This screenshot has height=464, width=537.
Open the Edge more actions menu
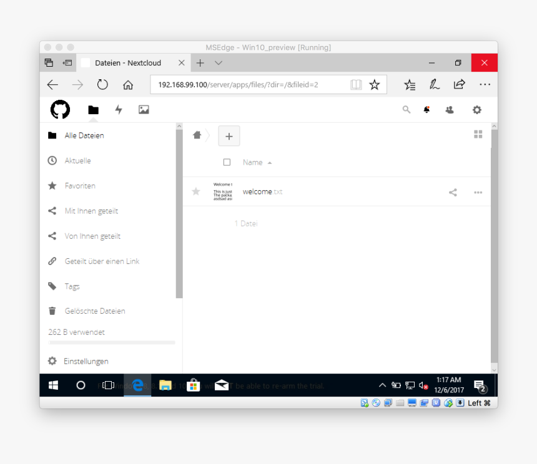tap(484, 84)
